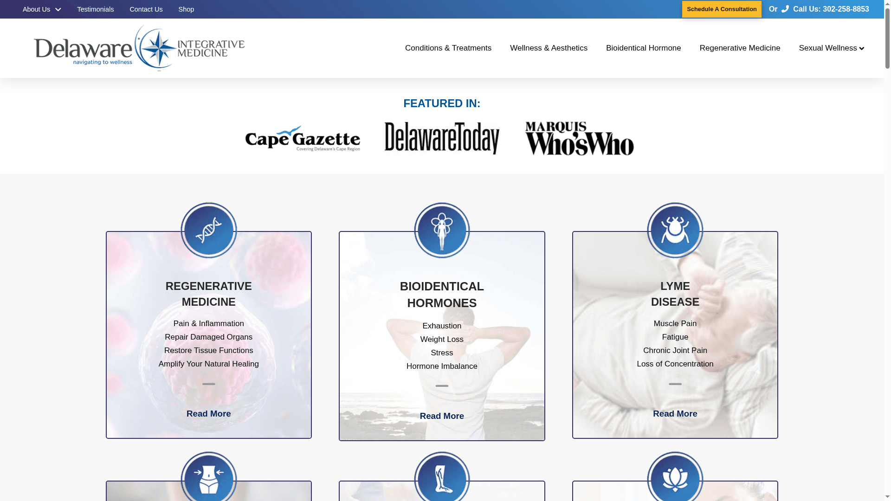
Task: Open the Testimonials page
Action: (95, 9)
